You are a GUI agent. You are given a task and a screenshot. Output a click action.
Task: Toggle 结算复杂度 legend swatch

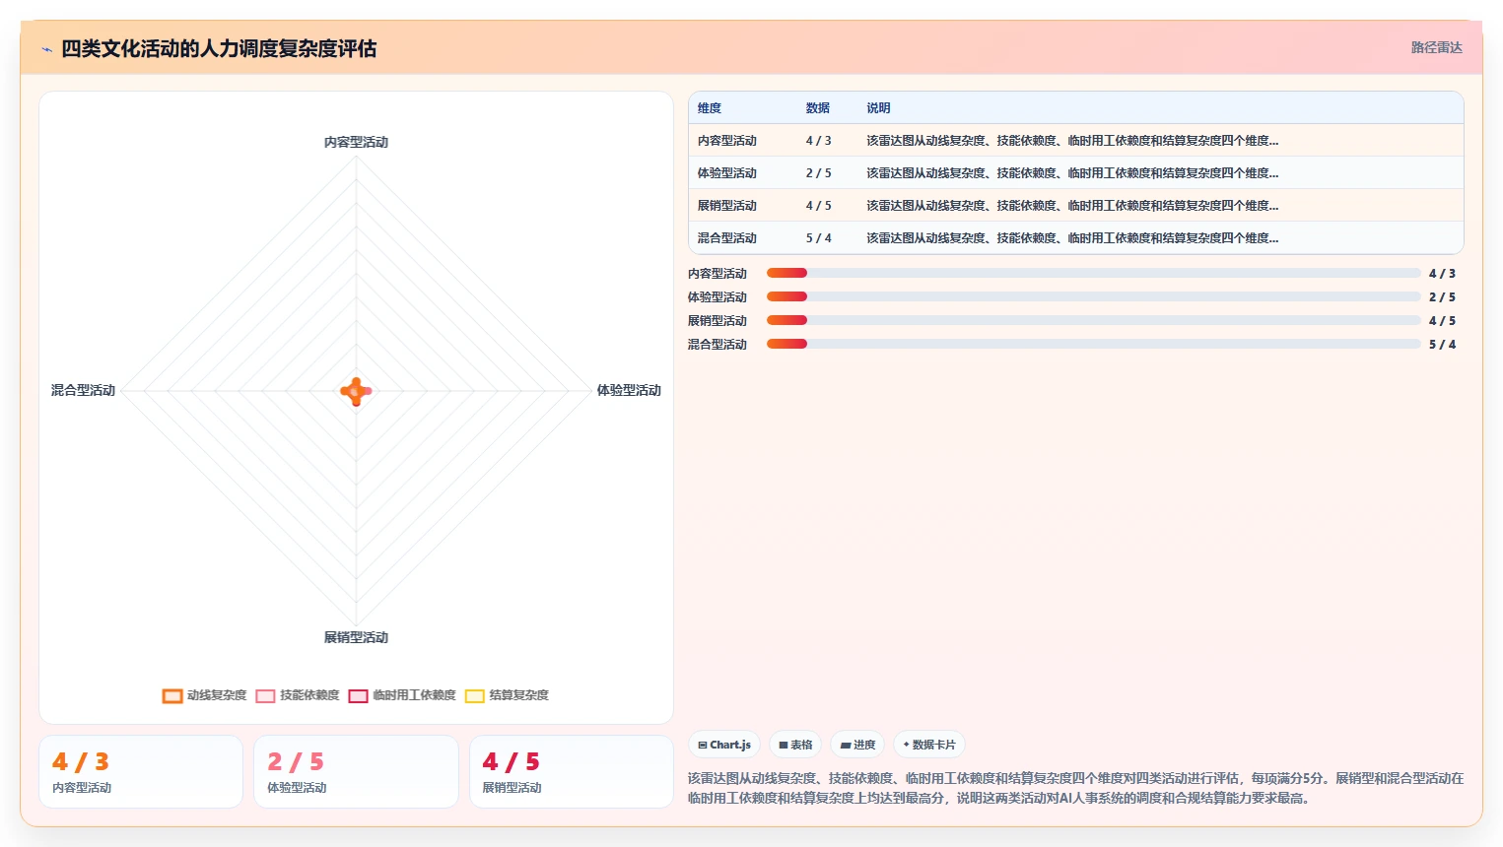[475, 695]
